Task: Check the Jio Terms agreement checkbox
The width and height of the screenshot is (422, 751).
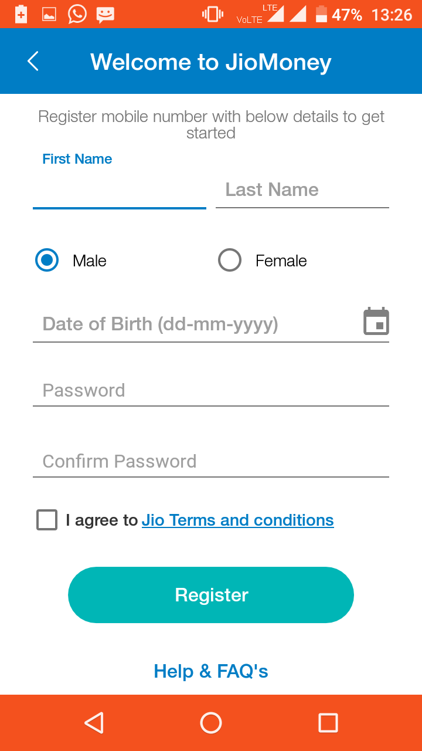Action: click(x=46, y=519)
